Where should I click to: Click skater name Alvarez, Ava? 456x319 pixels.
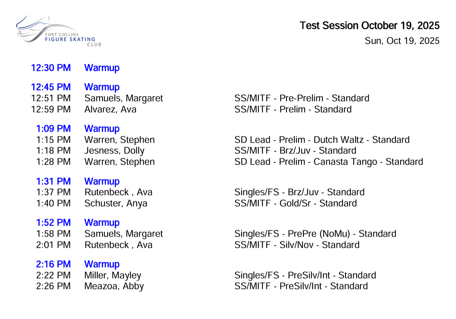pyautogui.click(x=110, y=109)
